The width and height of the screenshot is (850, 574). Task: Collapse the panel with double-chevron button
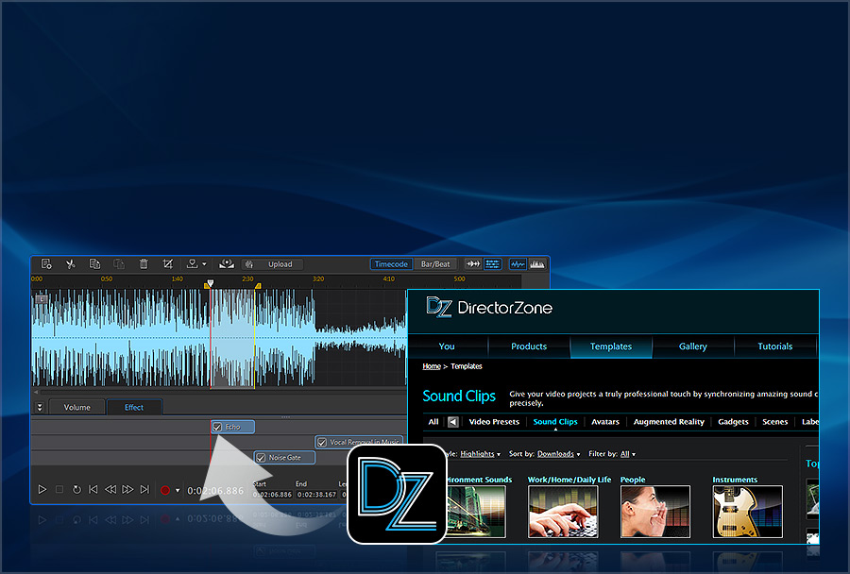pos(40,407)
